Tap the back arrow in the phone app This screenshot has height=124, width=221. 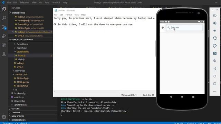163,28
